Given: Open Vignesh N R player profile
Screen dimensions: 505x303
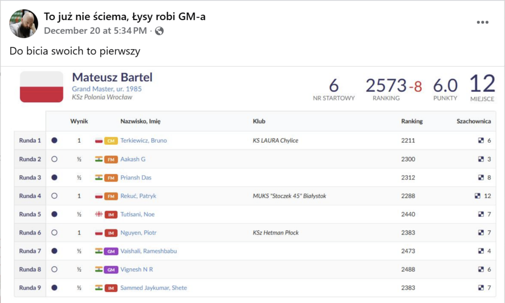Looking at the screenshot, I should pos(137,270).
